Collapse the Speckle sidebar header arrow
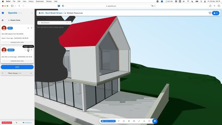 32,13
